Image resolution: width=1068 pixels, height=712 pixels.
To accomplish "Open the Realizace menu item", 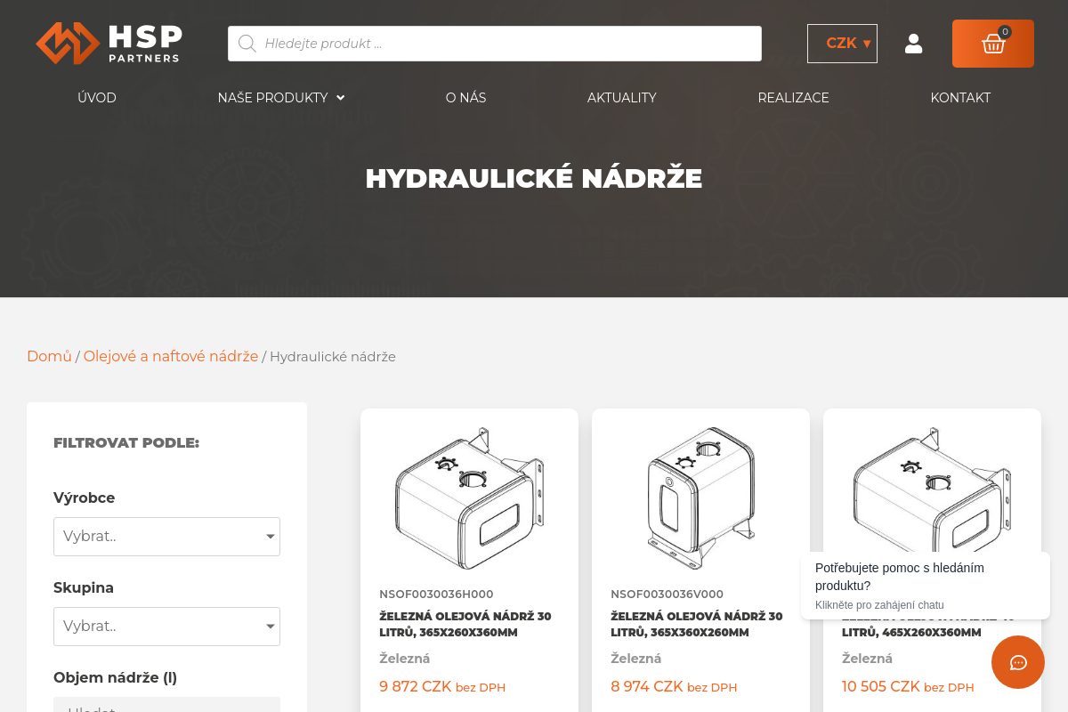I will click(x=793, y=98).
